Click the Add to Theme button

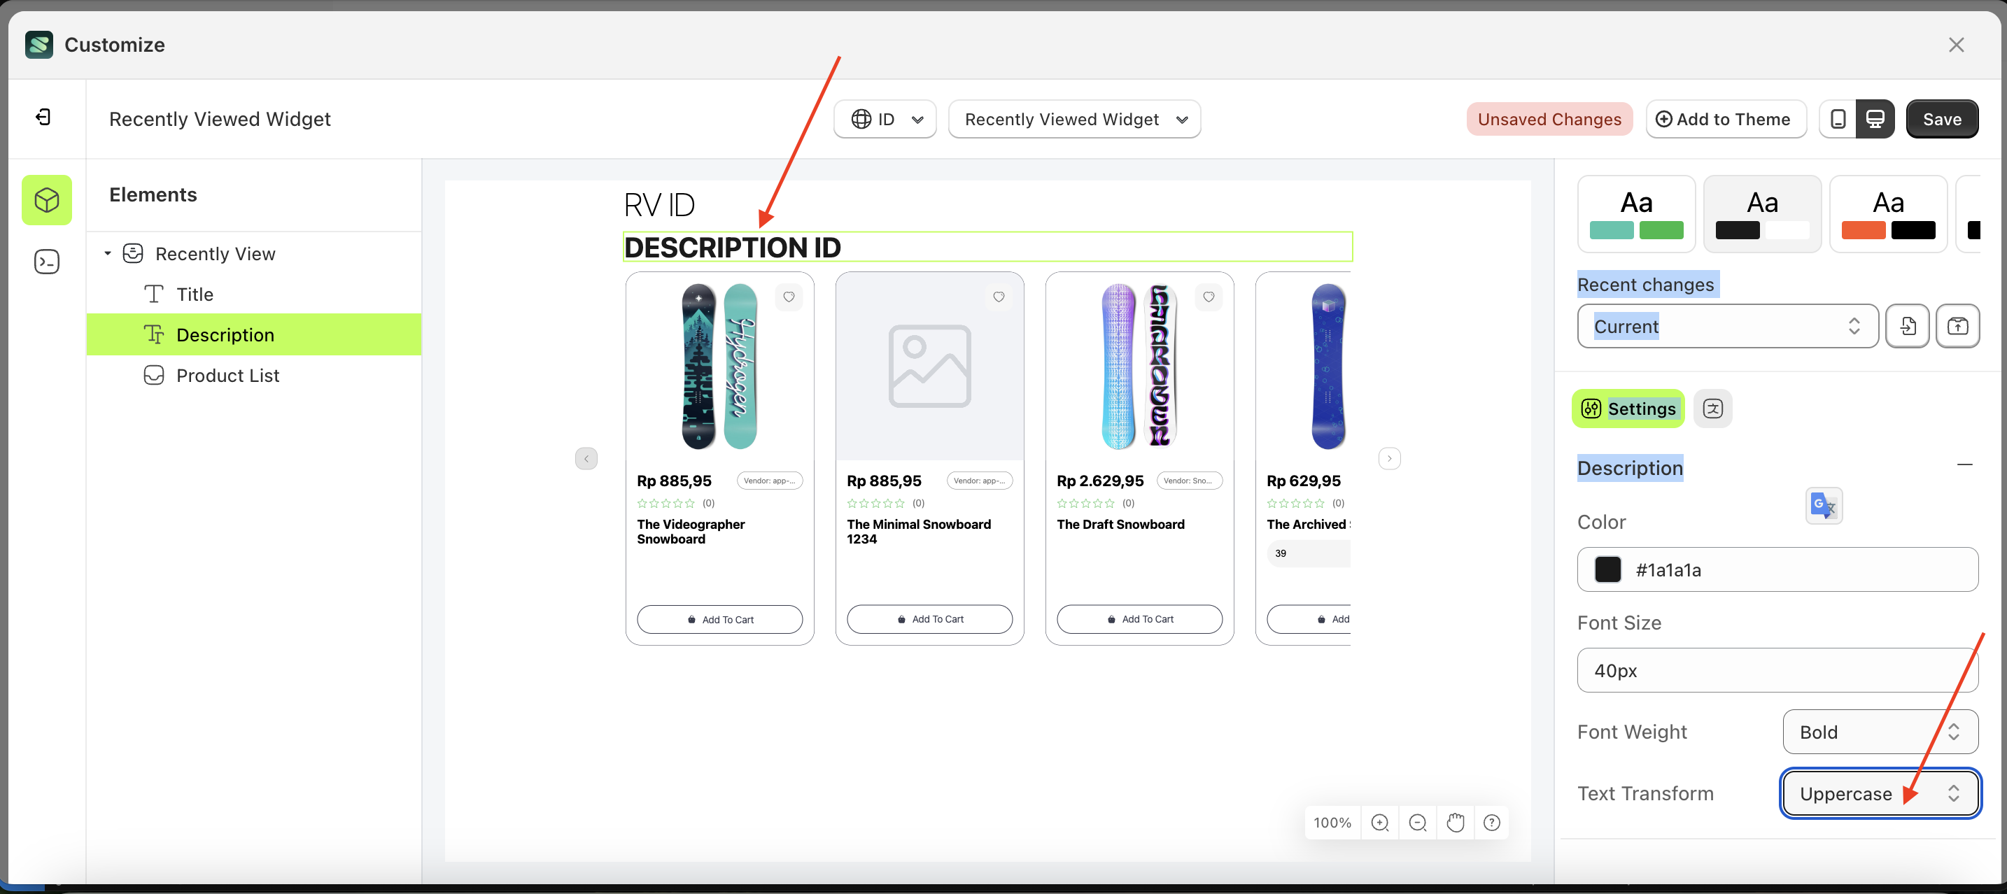pyautogui.click(x=1725, y=118)
